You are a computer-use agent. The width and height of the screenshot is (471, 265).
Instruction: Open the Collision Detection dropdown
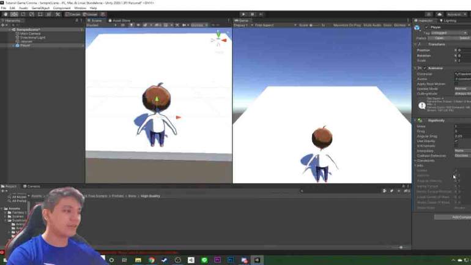coord(462,155)
